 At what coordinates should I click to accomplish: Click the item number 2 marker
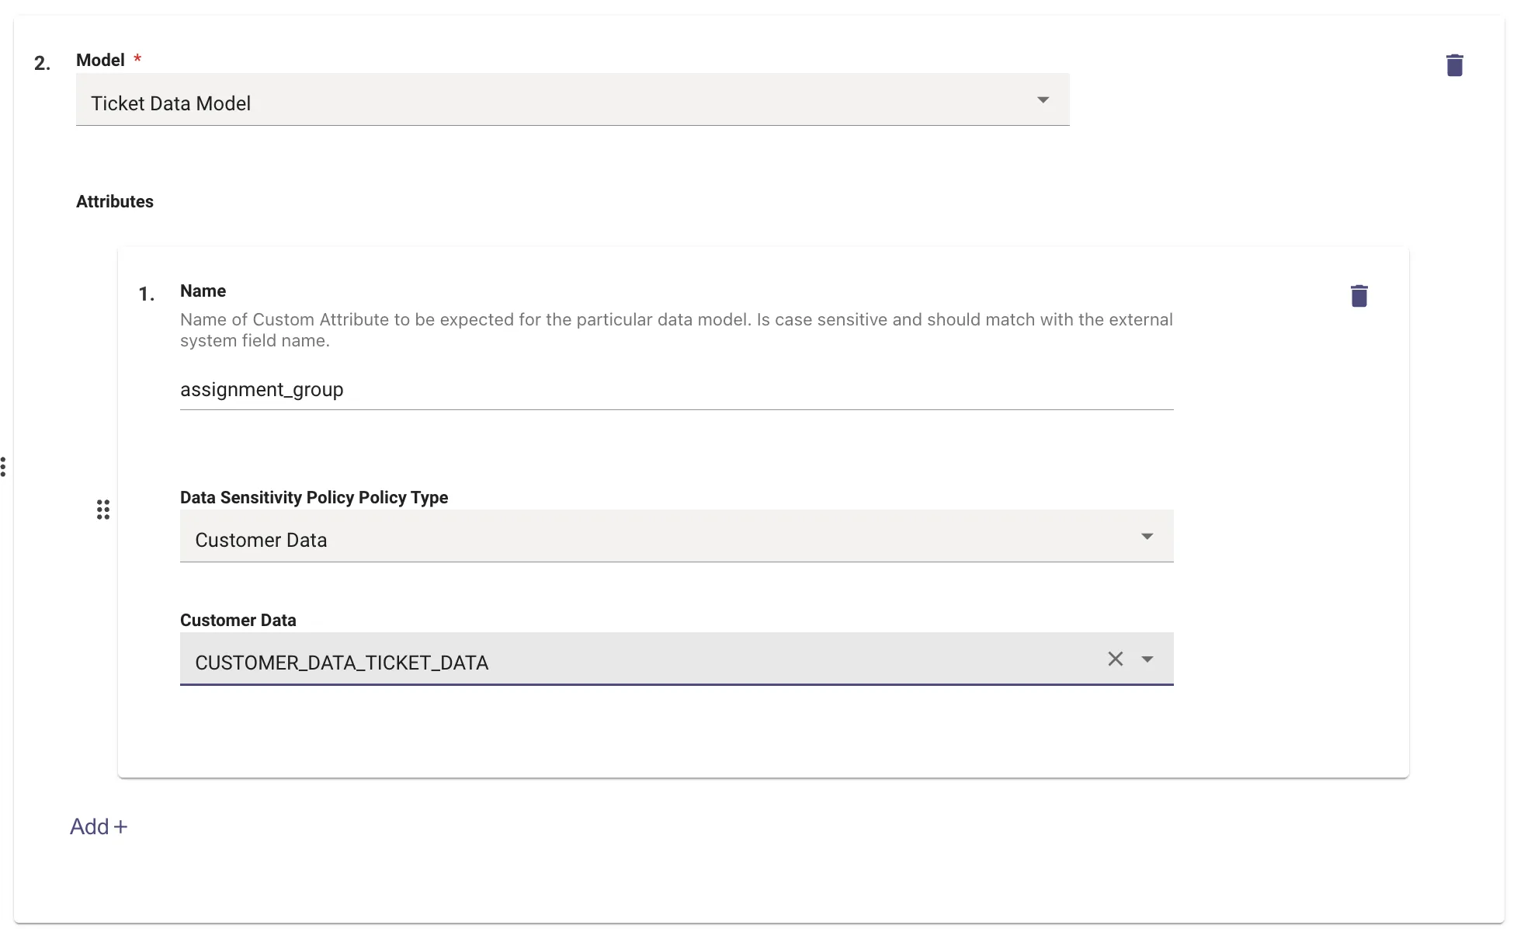coord(42,64)
